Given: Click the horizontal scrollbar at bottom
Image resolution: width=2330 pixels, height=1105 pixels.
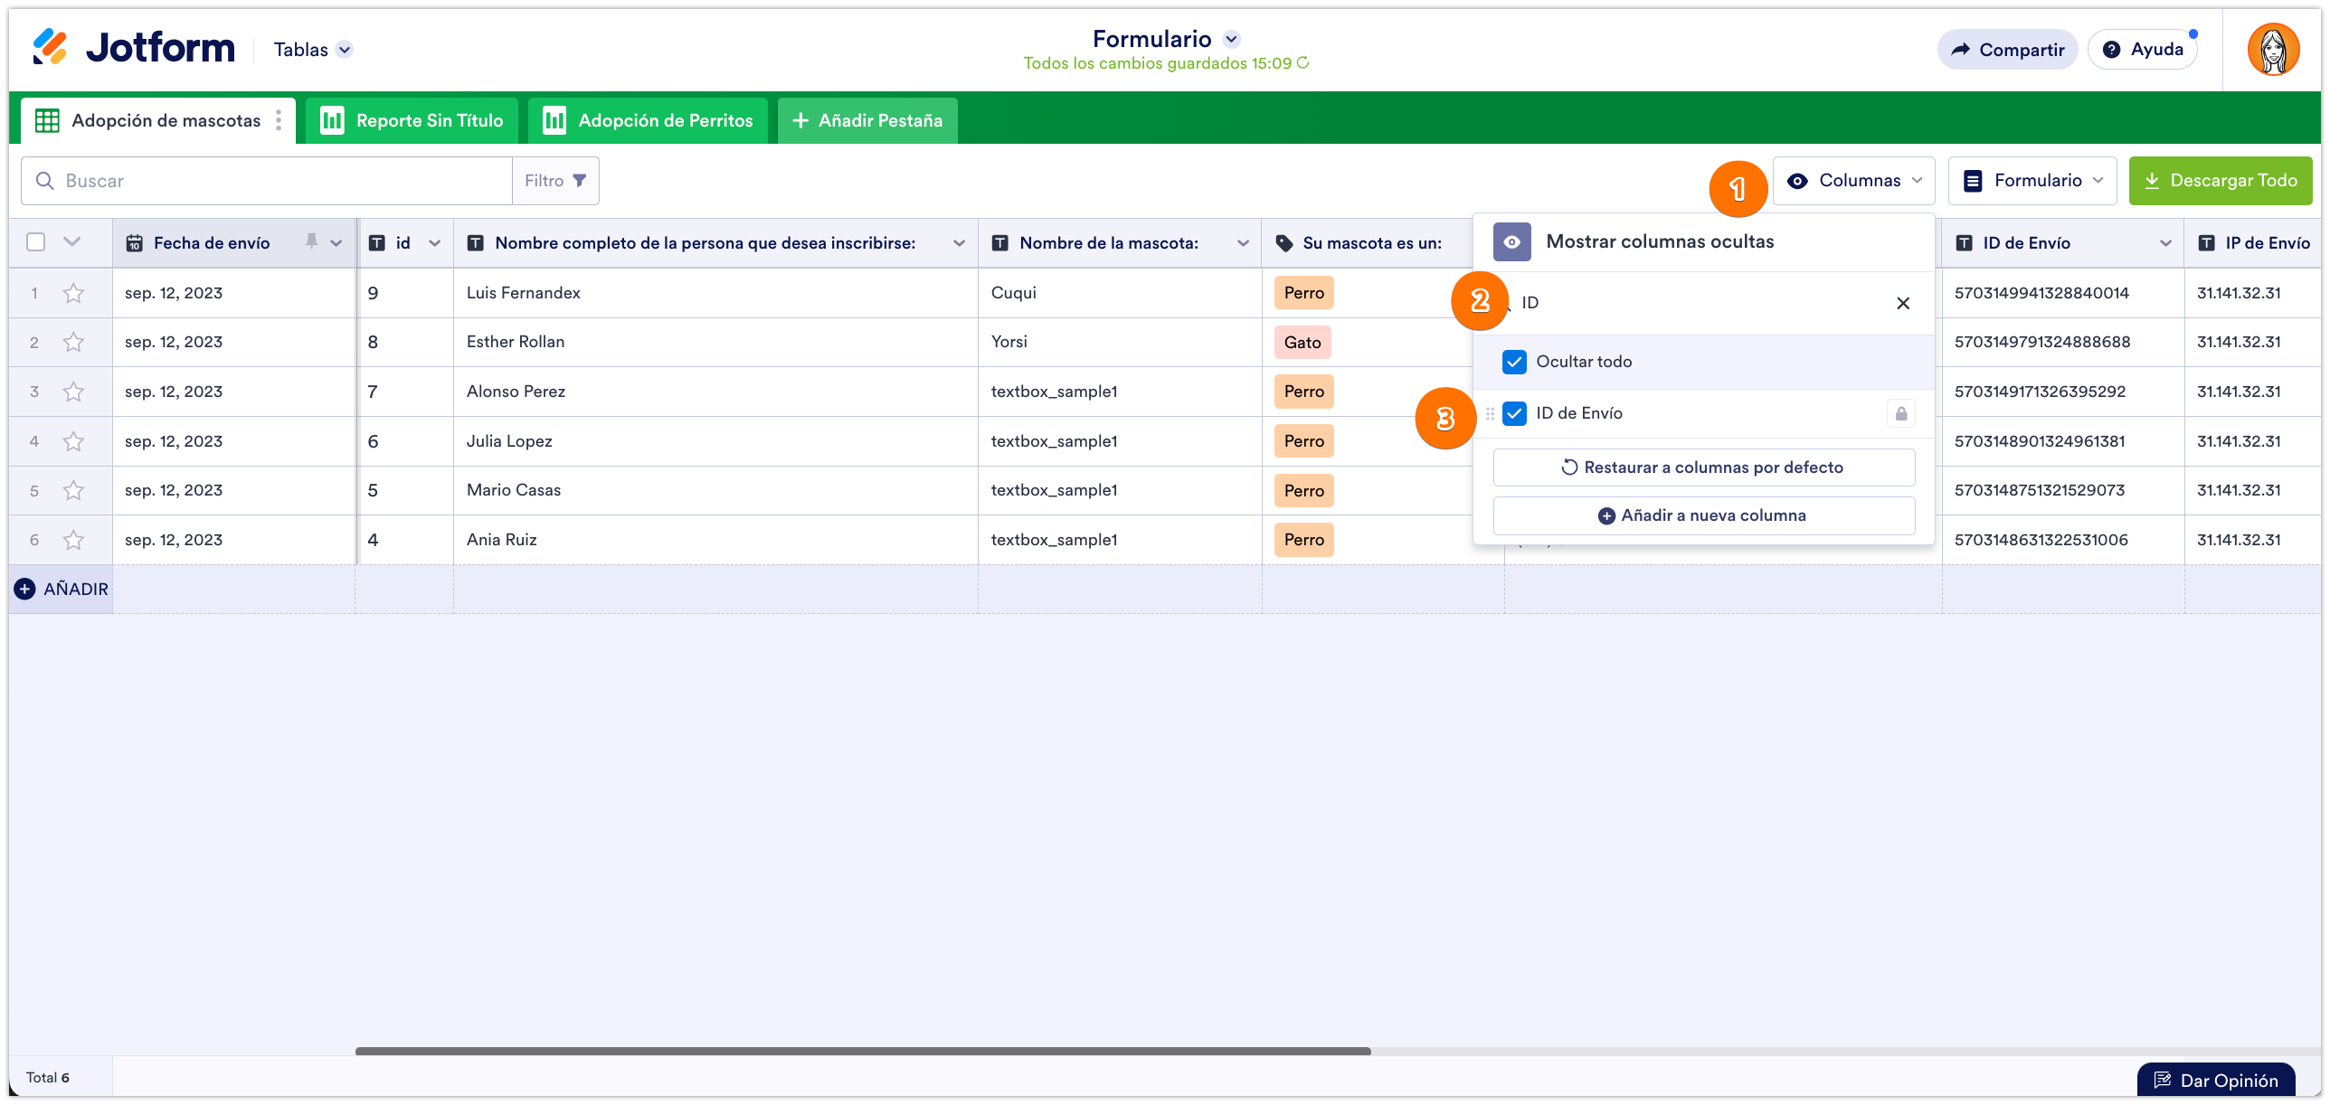Looking at the screenshot, I should pyautogui.click(x=863, y=1051).
